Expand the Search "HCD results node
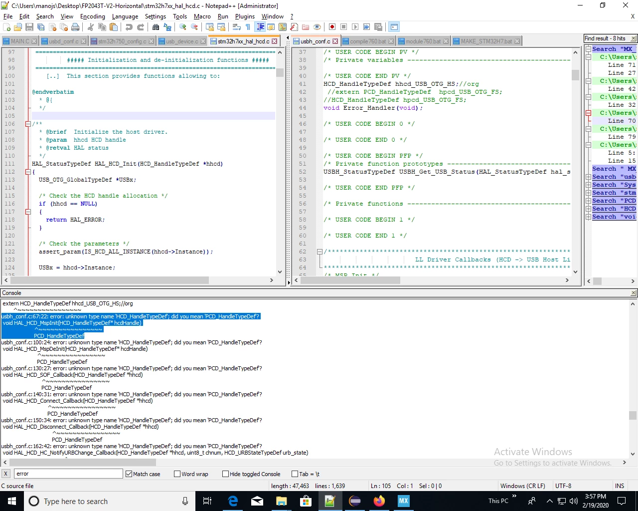Viewport: 638px width, 511px height. point(589,209)
